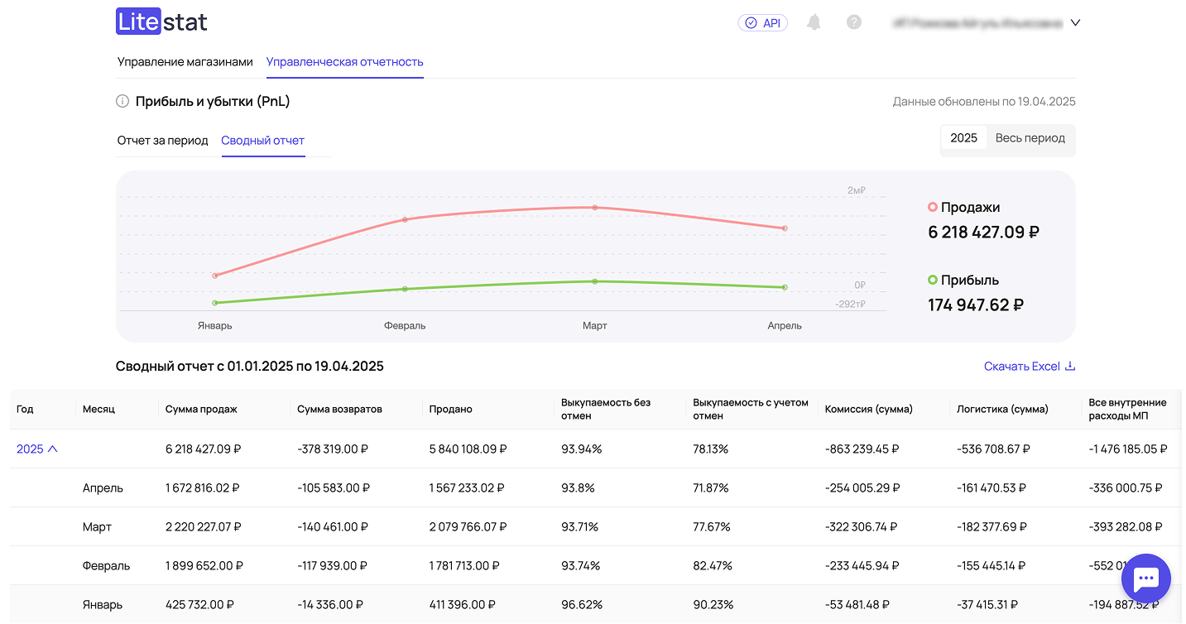1186x624 pixels.
Task: Click the March sales point on chart
Action: (x=594, y=208)
